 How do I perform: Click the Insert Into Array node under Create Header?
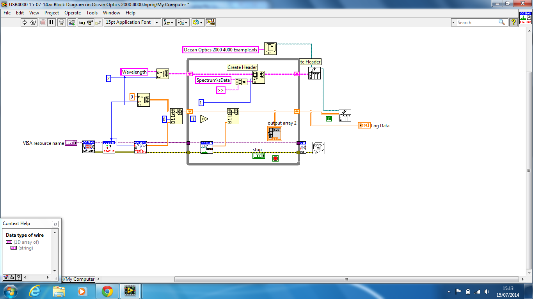tap(258, 77)
